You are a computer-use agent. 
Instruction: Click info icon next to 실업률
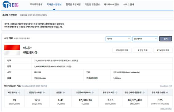[64, 92]
